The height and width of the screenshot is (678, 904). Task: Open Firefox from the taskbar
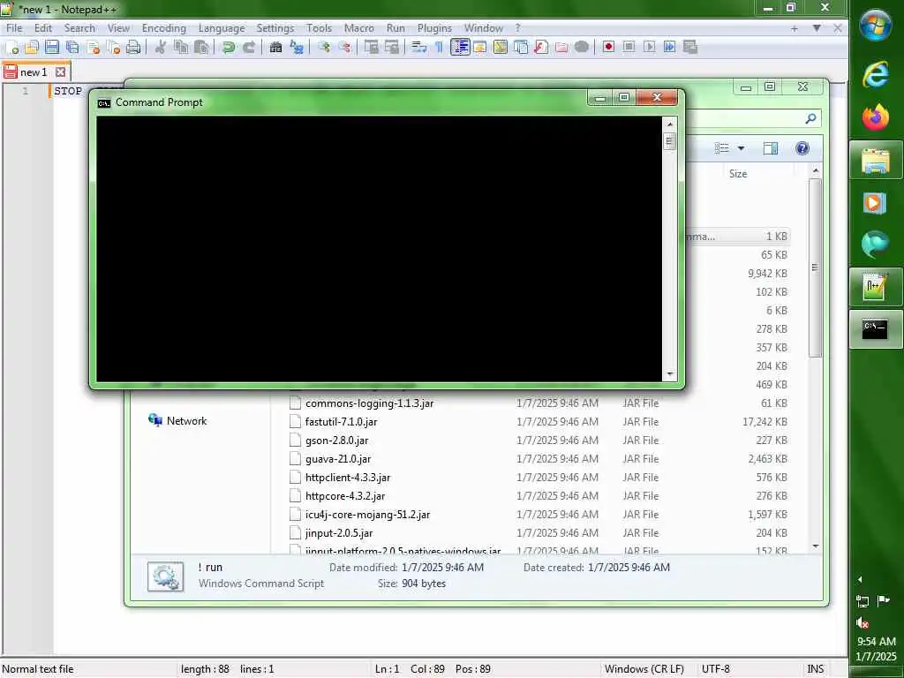[875, 117]
